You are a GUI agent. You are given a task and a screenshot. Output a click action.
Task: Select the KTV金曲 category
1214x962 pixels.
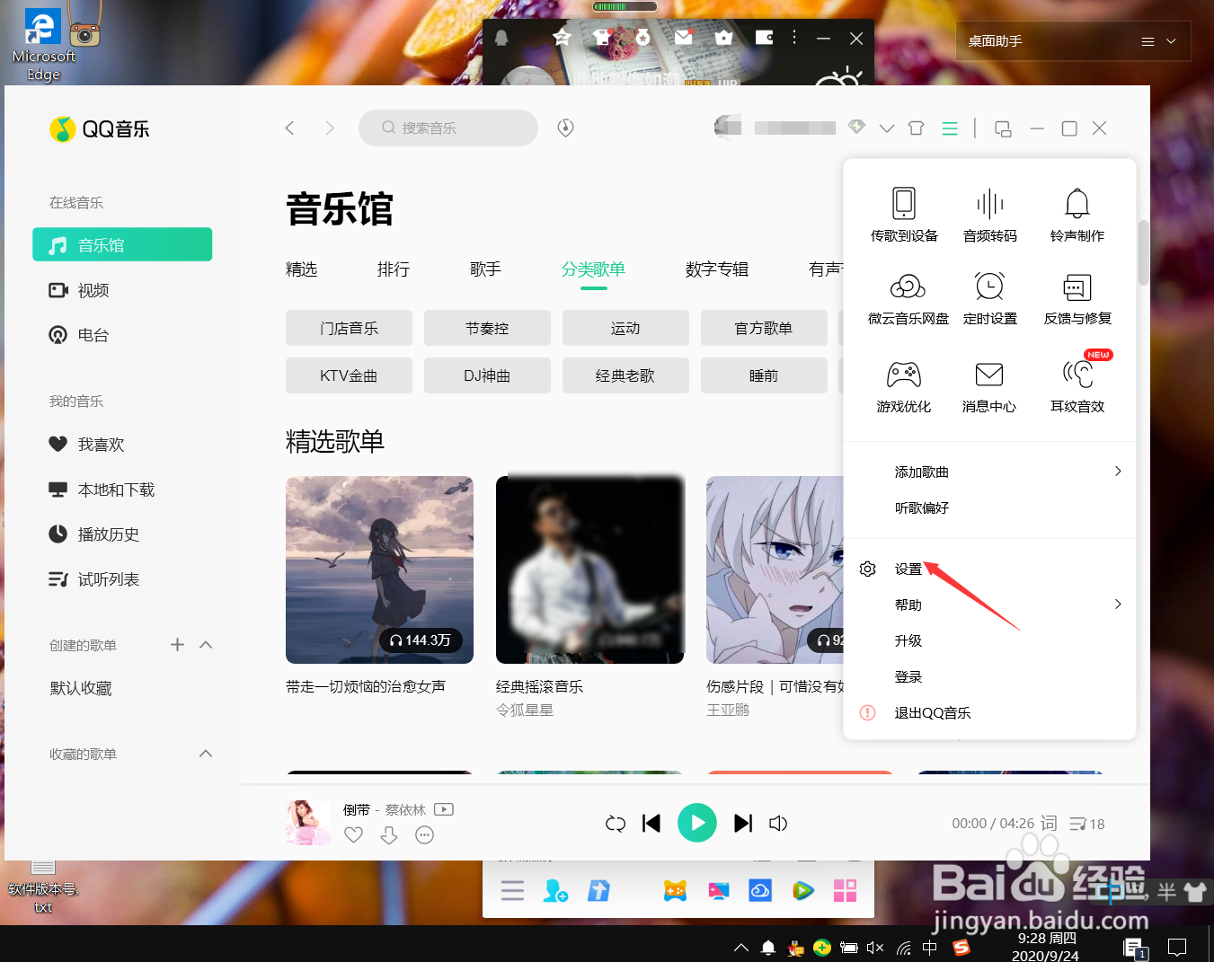[x=349, y=375]
